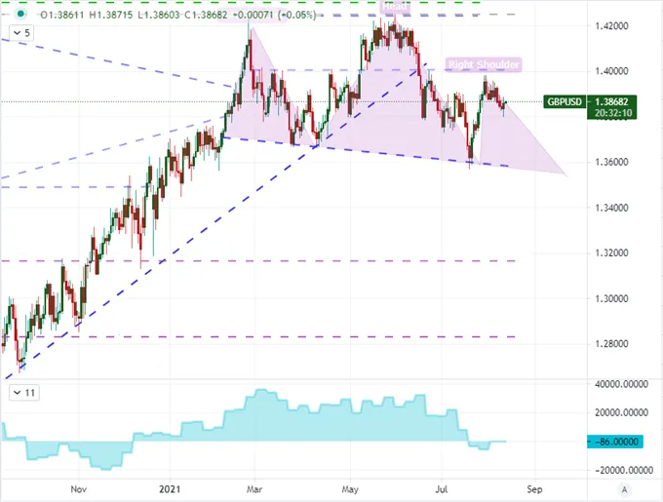
Task: Click the 1.30000 price axis label
Action: pos(611,298)
